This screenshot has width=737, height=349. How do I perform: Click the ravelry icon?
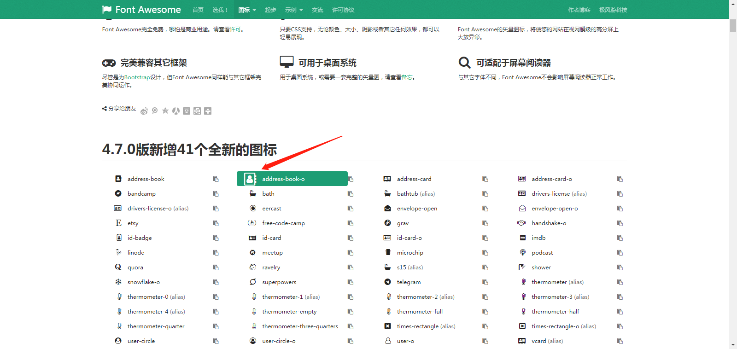pos(252,267)
